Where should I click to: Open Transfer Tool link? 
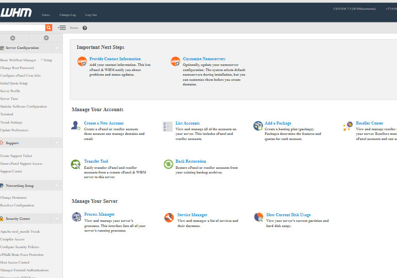pos(96,161)
